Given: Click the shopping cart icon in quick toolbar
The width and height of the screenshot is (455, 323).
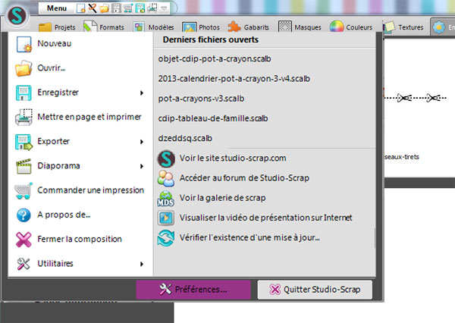Looking at the screenshot, I should [x=128, y=8].
